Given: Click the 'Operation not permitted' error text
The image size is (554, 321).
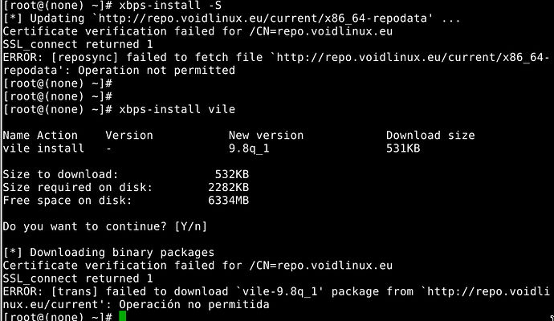Looking at the screenshot, I should (x=157, y=71).
